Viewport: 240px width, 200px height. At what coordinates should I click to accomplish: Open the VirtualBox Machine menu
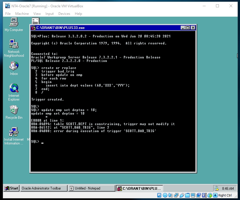coord(22,14)
